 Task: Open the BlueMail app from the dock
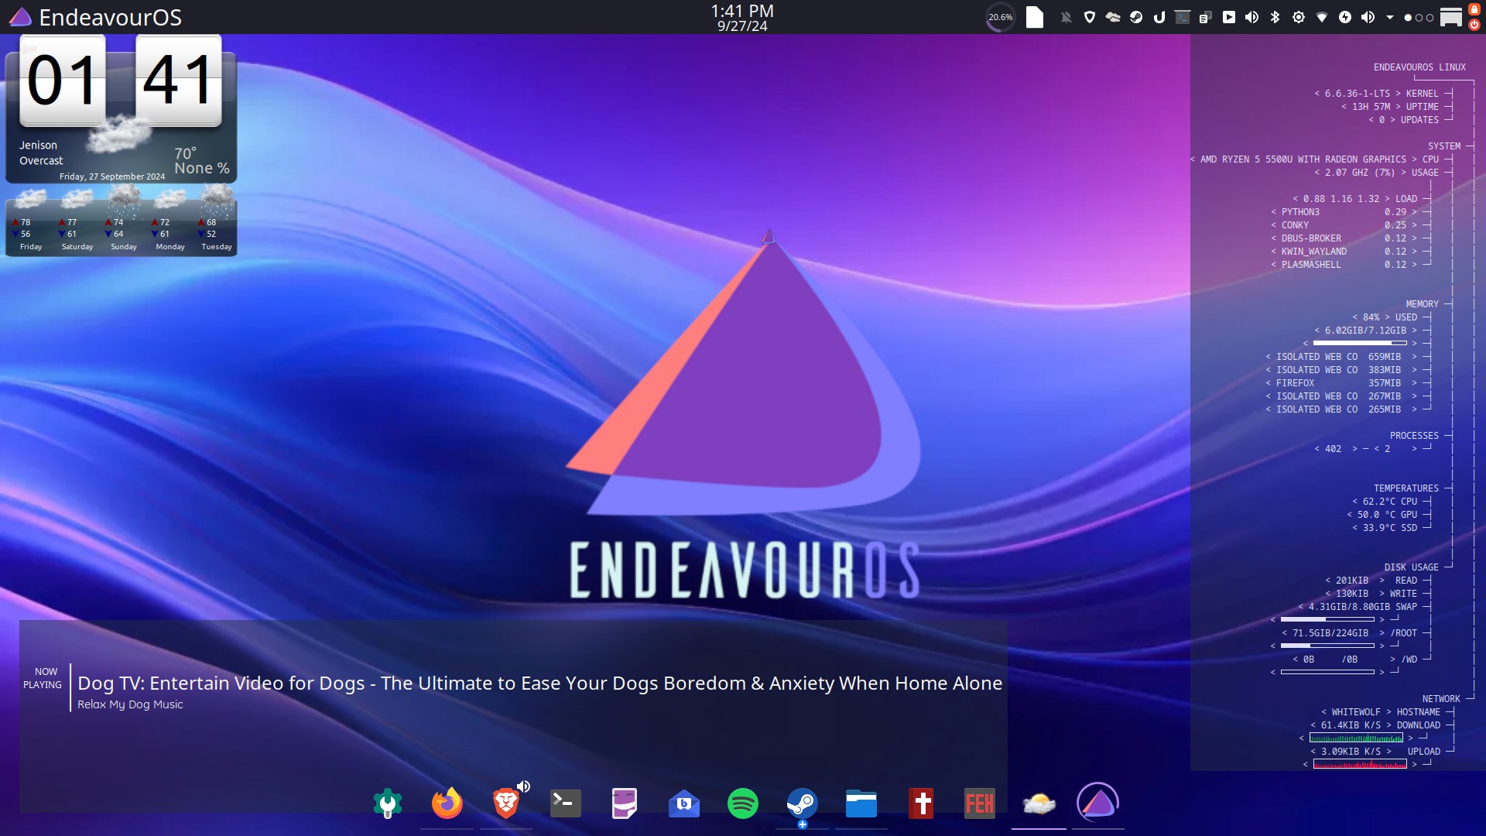(683, 803)
